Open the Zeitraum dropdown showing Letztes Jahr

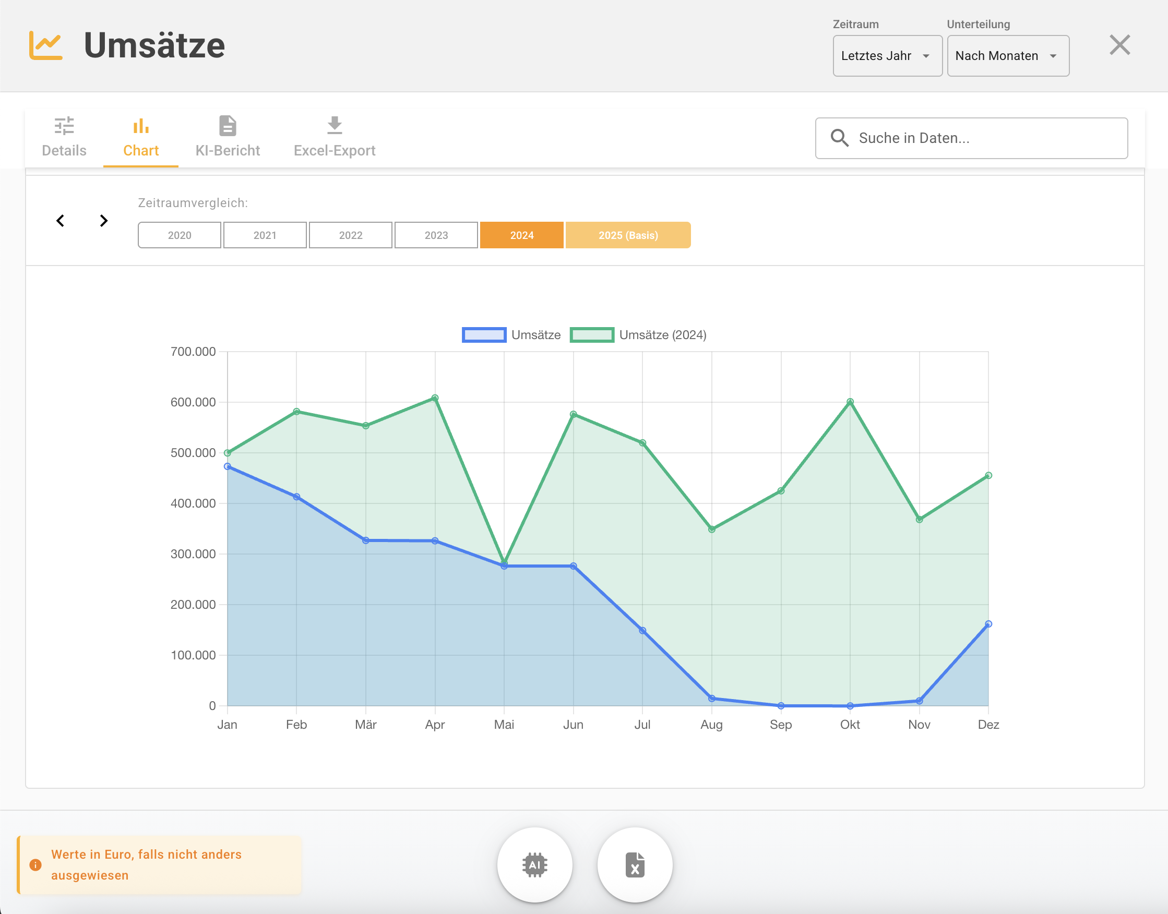pos(887,55)
